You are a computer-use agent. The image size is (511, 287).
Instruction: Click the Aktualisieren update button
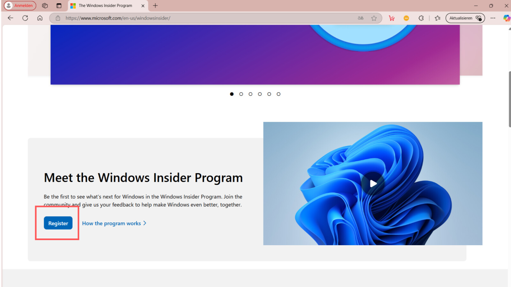465,18
